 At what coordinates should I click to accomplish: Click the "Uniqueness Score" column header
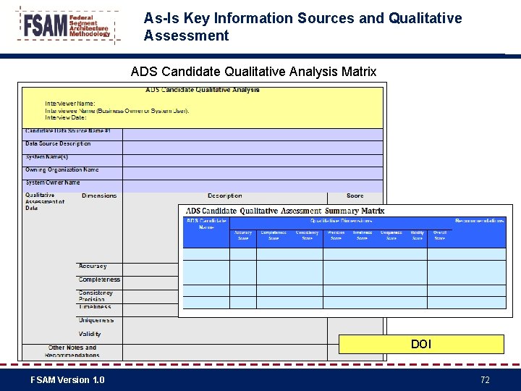pyautogui.click(x=391, y=235)
